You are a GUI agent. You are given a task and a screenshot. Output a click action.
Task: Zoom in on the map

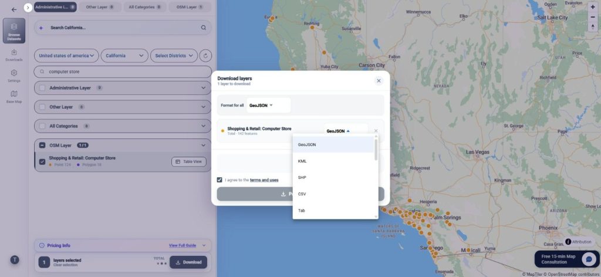click(593, 7)
